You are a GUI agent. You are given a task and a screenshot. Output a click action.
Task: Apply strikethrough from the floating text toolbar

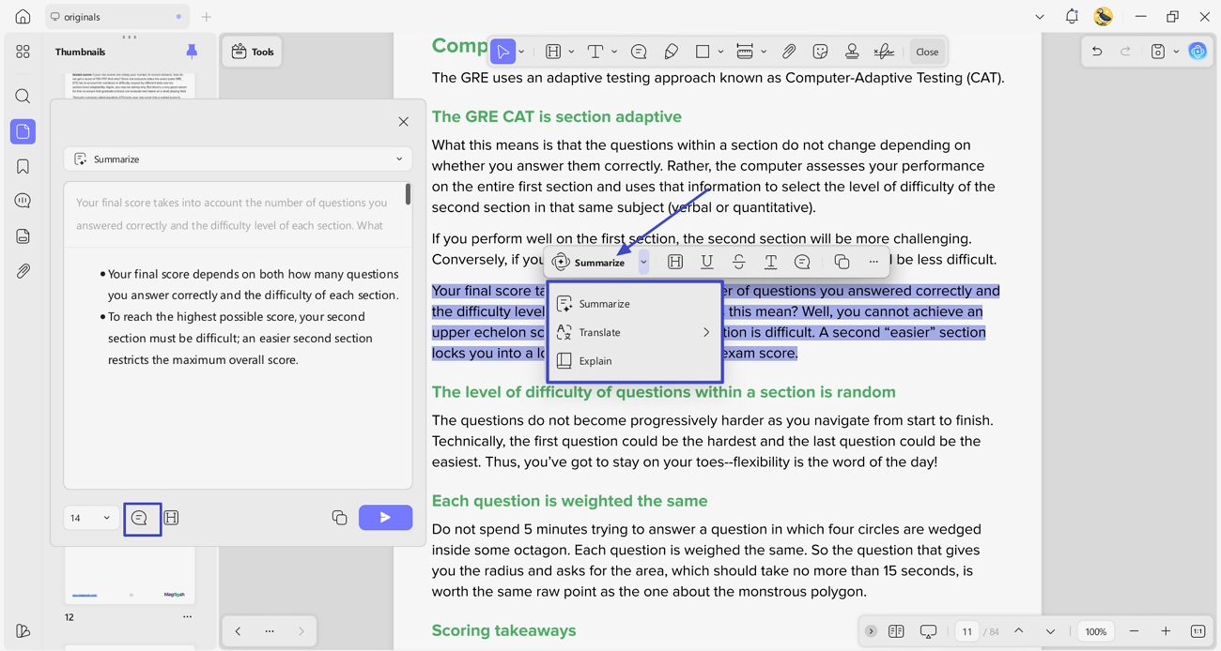click(x=738, y=263)
